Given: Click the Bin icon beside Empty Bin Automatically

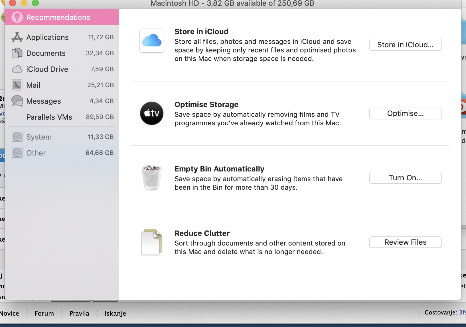Looking at the screenshot, I should pyautogui.click(x=152, y=178).
